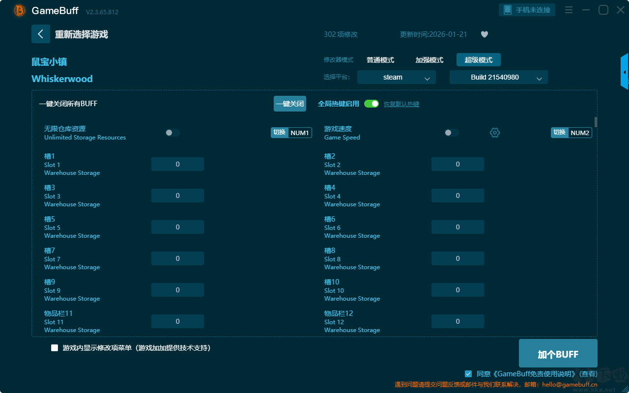Image resolution: width=629 pixels, height=393 pixels.
Task: Click Slot 6 value field
Action: click(457, 227)
